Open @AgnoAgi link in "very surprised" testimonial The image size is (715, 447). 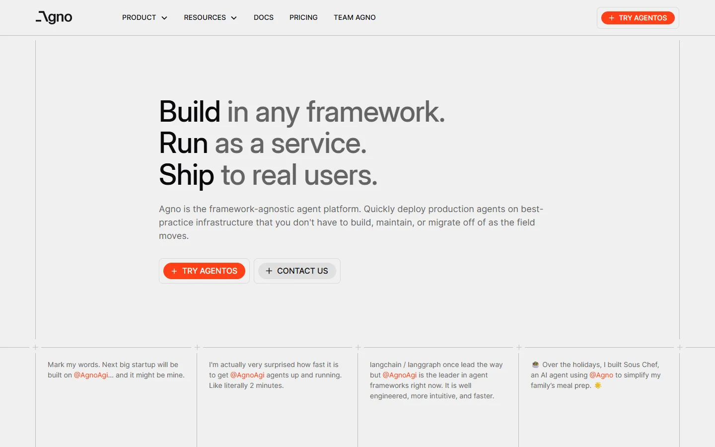247,375
